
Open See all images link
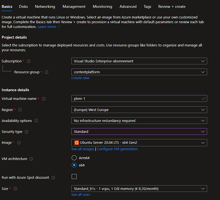[83, 149]
